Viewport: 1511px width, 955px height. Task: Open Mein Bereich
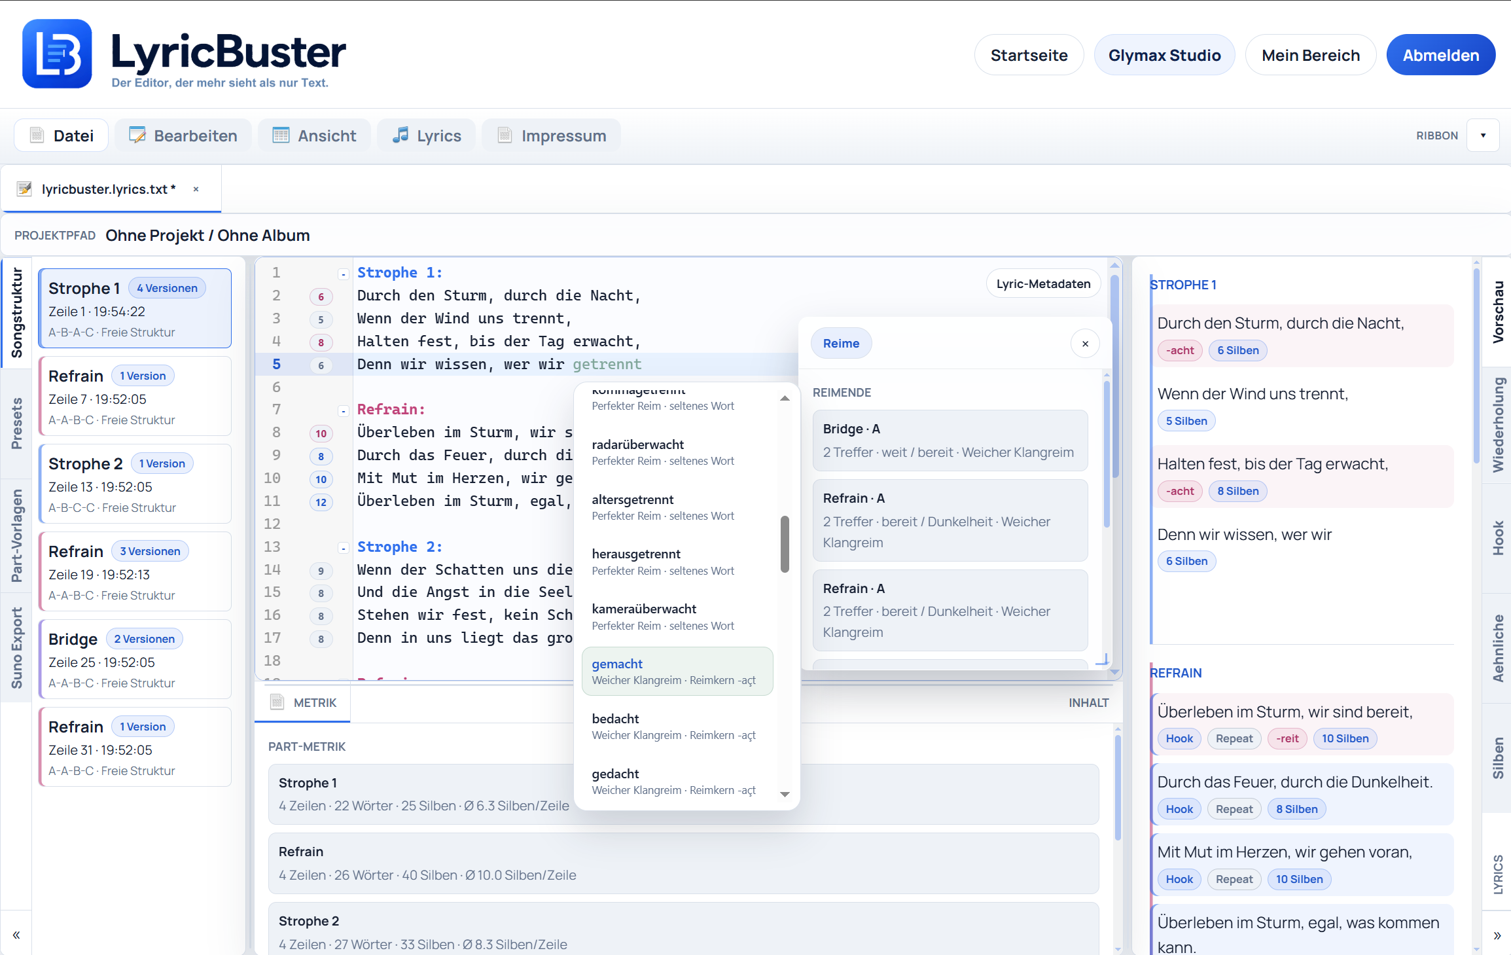1310,55
